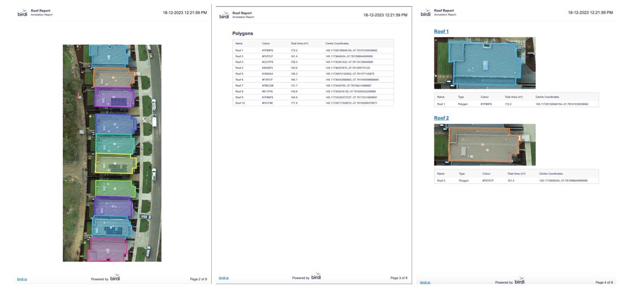Select the Roof 3 name cell in Polygons table
The image size is (623, 288).
(239, 62)
